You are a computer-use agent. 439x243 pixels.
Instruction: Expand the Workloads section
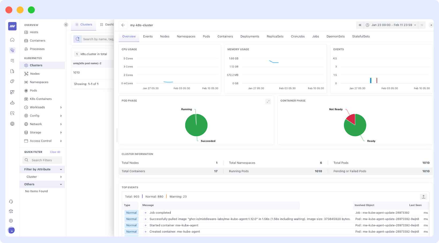point(61,107)
